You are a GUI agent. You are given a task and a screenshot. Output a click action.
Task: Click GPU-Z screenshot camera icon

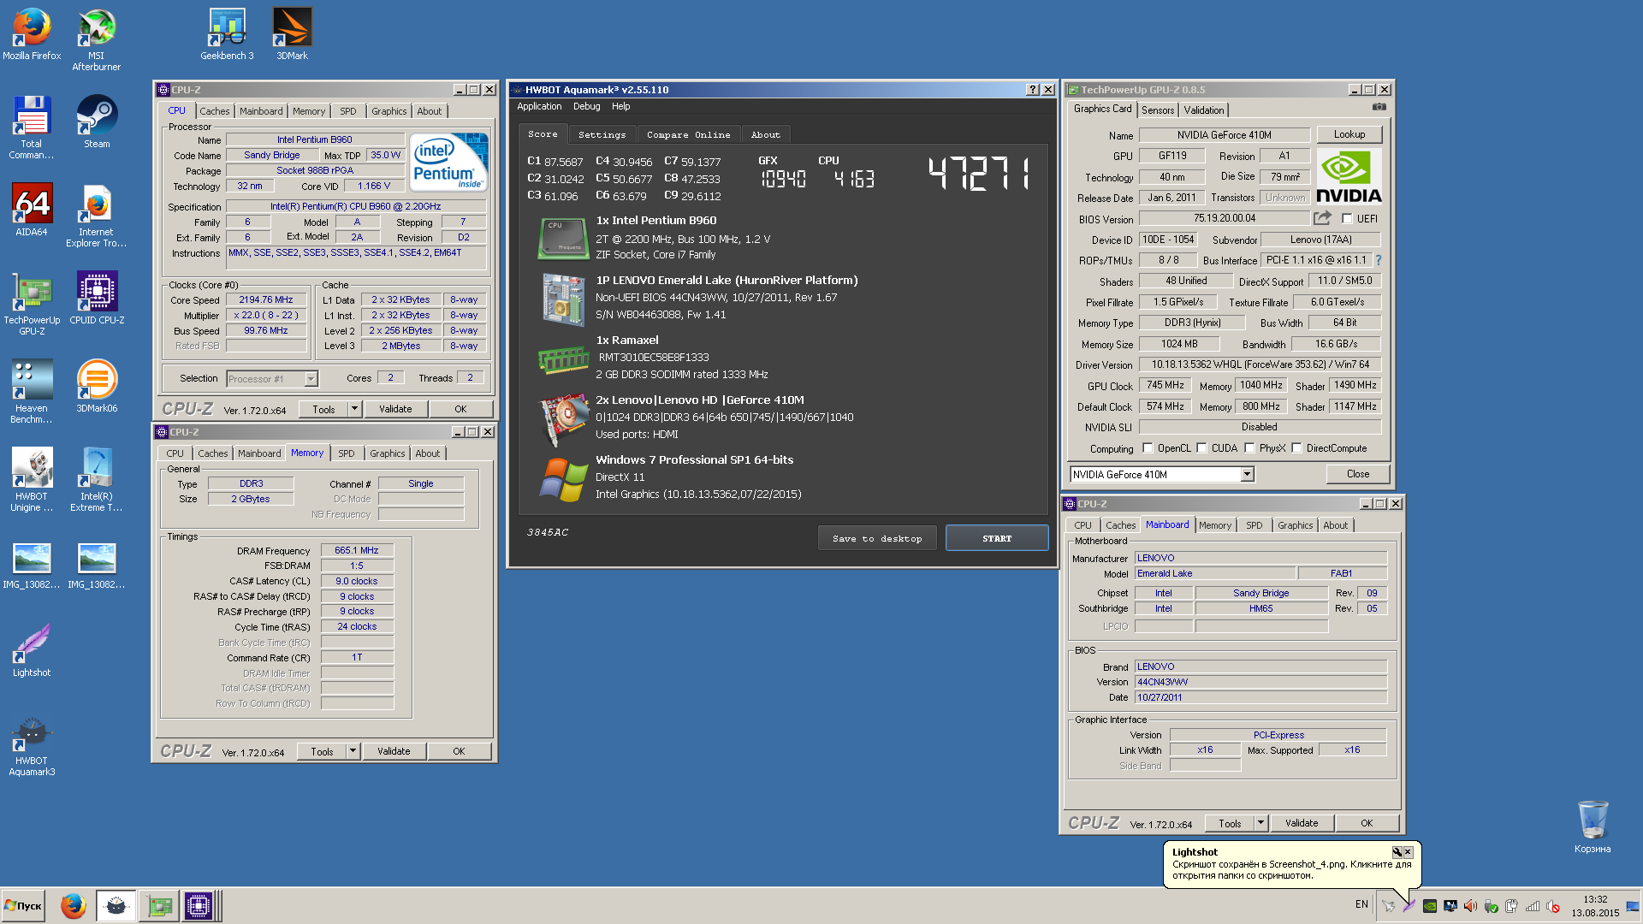click(1379, 108)
